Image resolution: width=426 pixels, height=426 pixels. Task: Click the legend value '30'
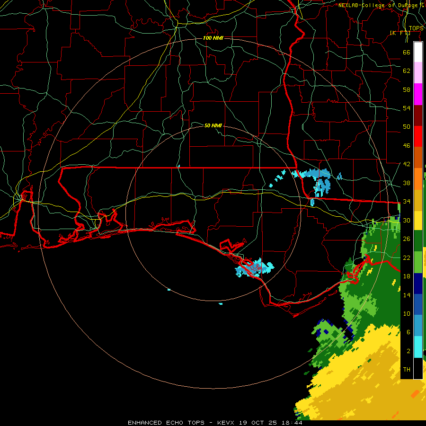pos(407,220)
